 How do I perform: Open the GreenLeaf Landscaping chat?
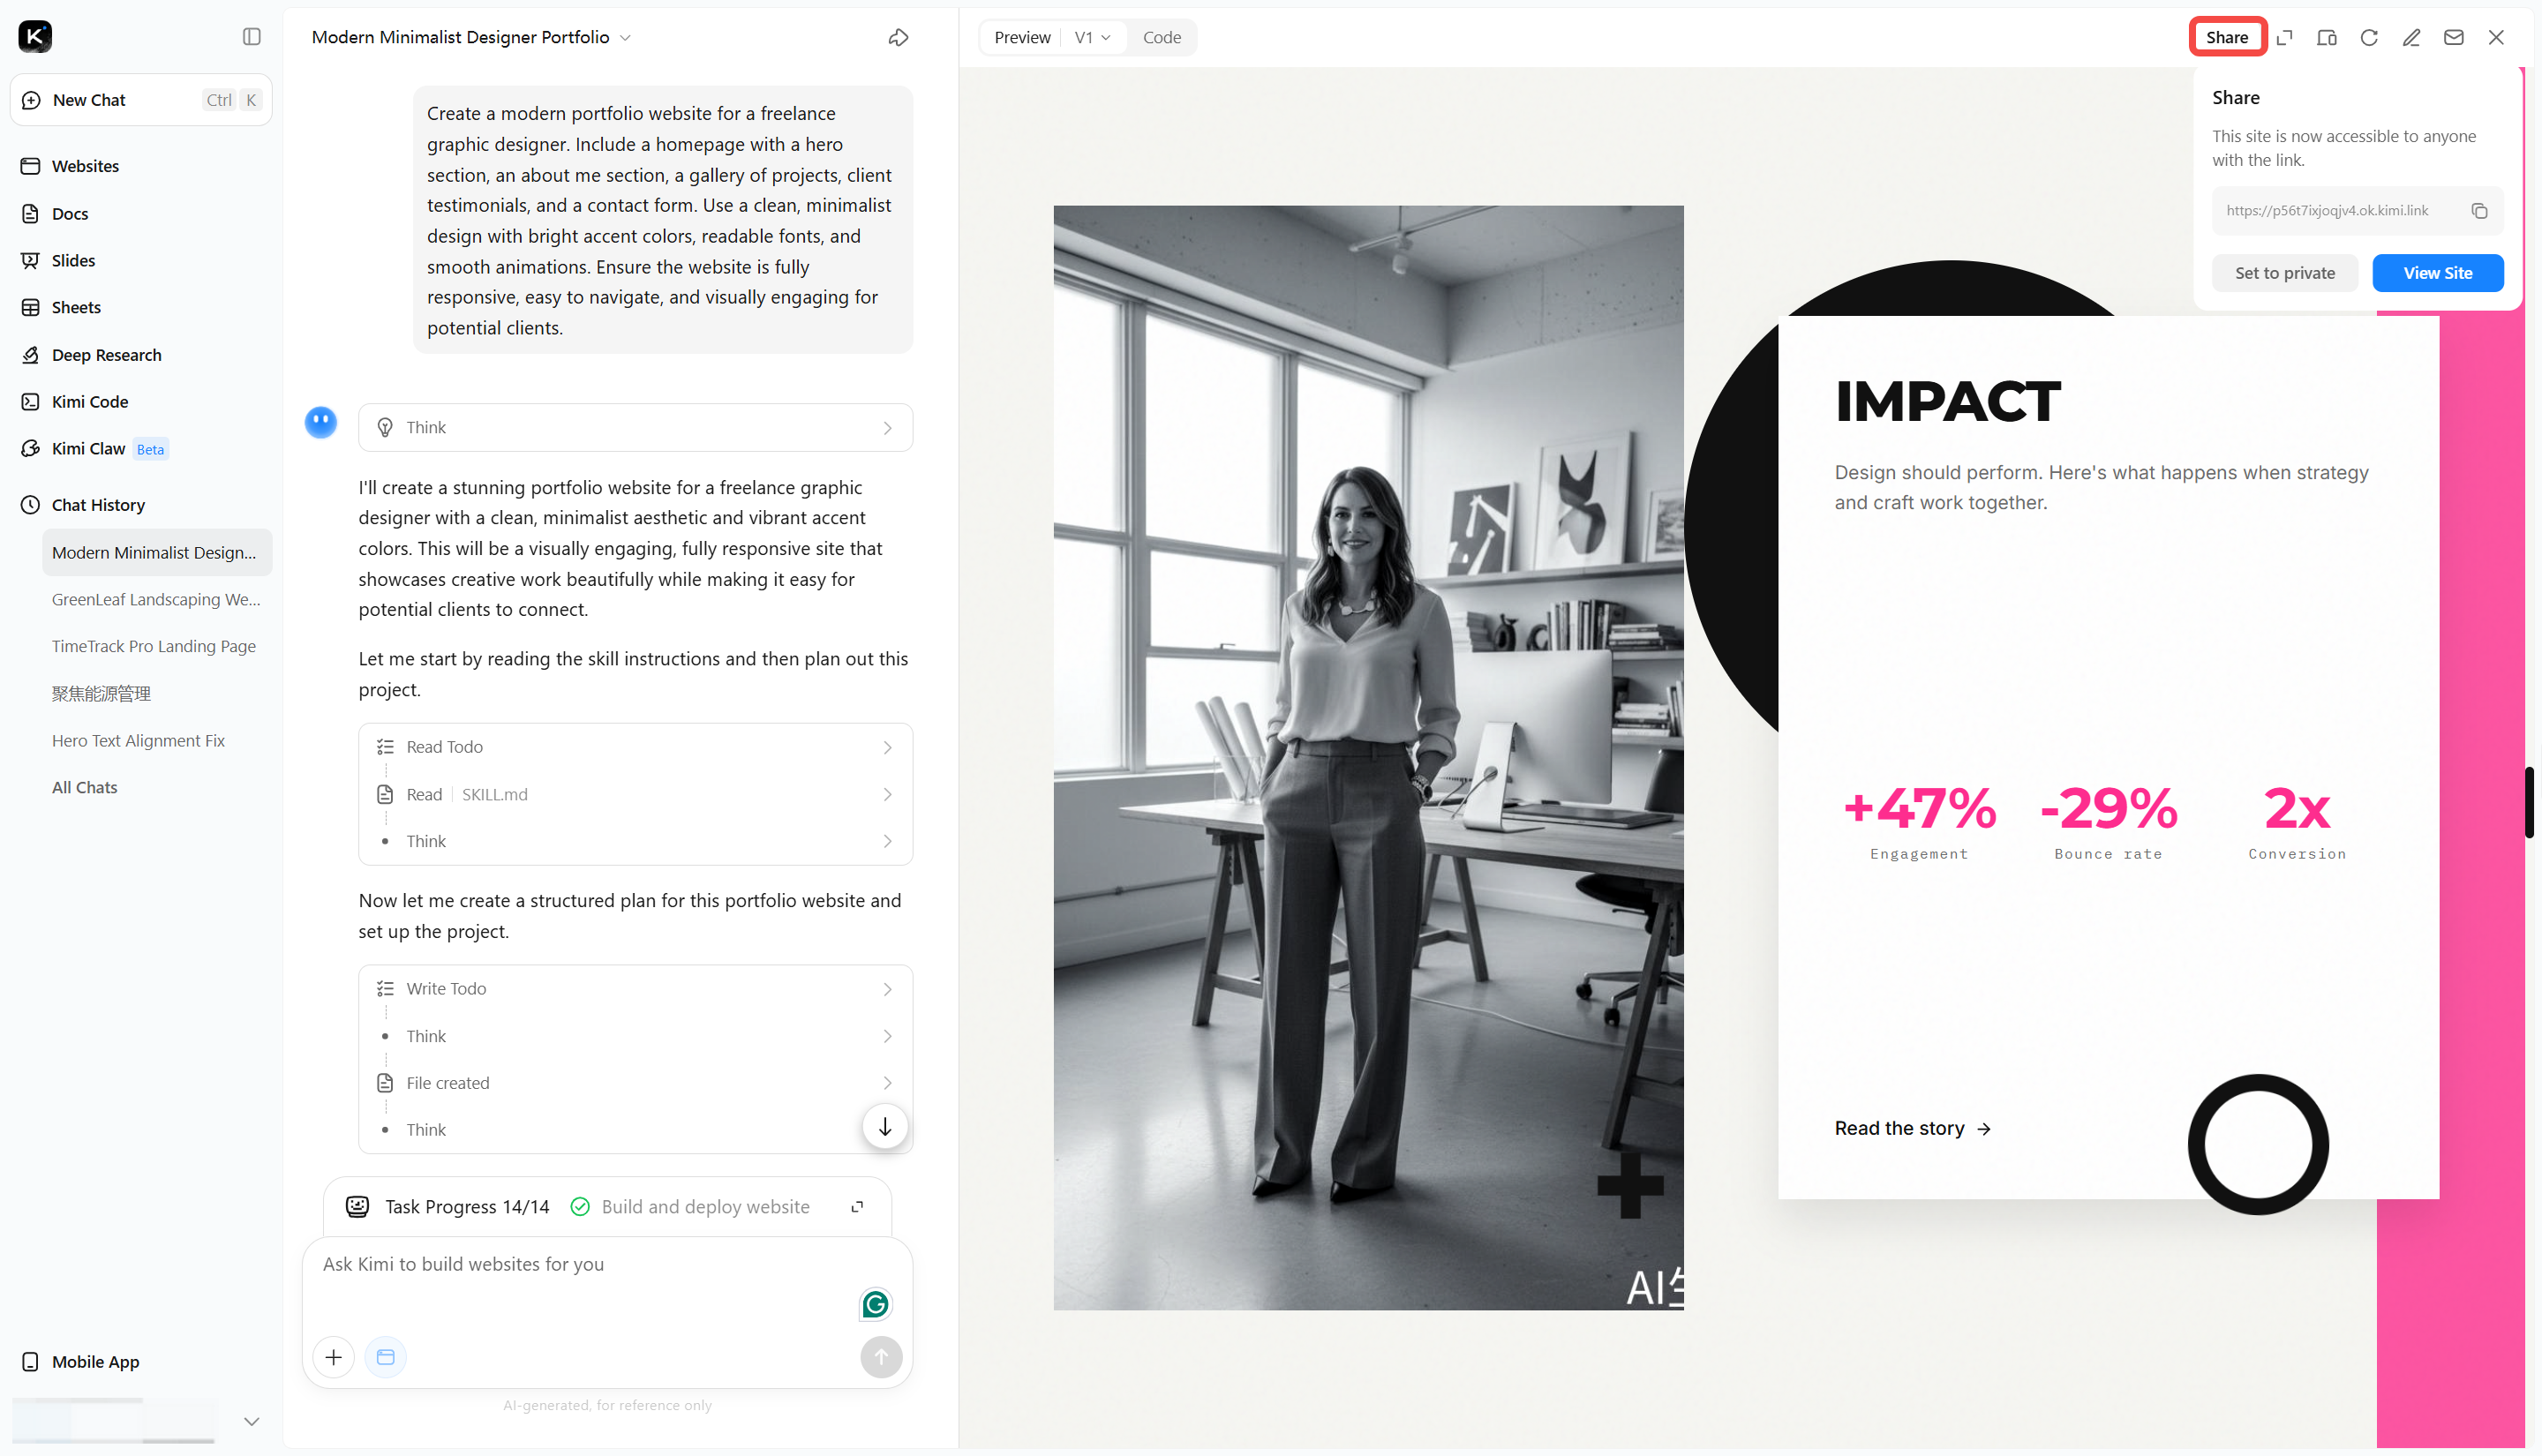(x=156, y=599)
